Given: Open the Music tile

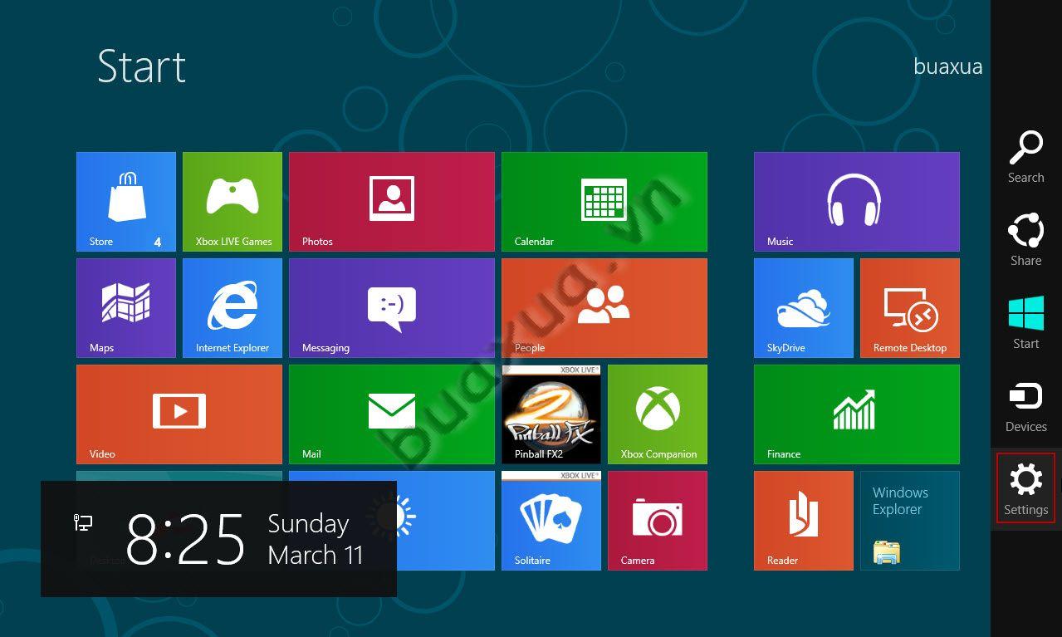Looking at the screenshot, I should coord(857,202).
